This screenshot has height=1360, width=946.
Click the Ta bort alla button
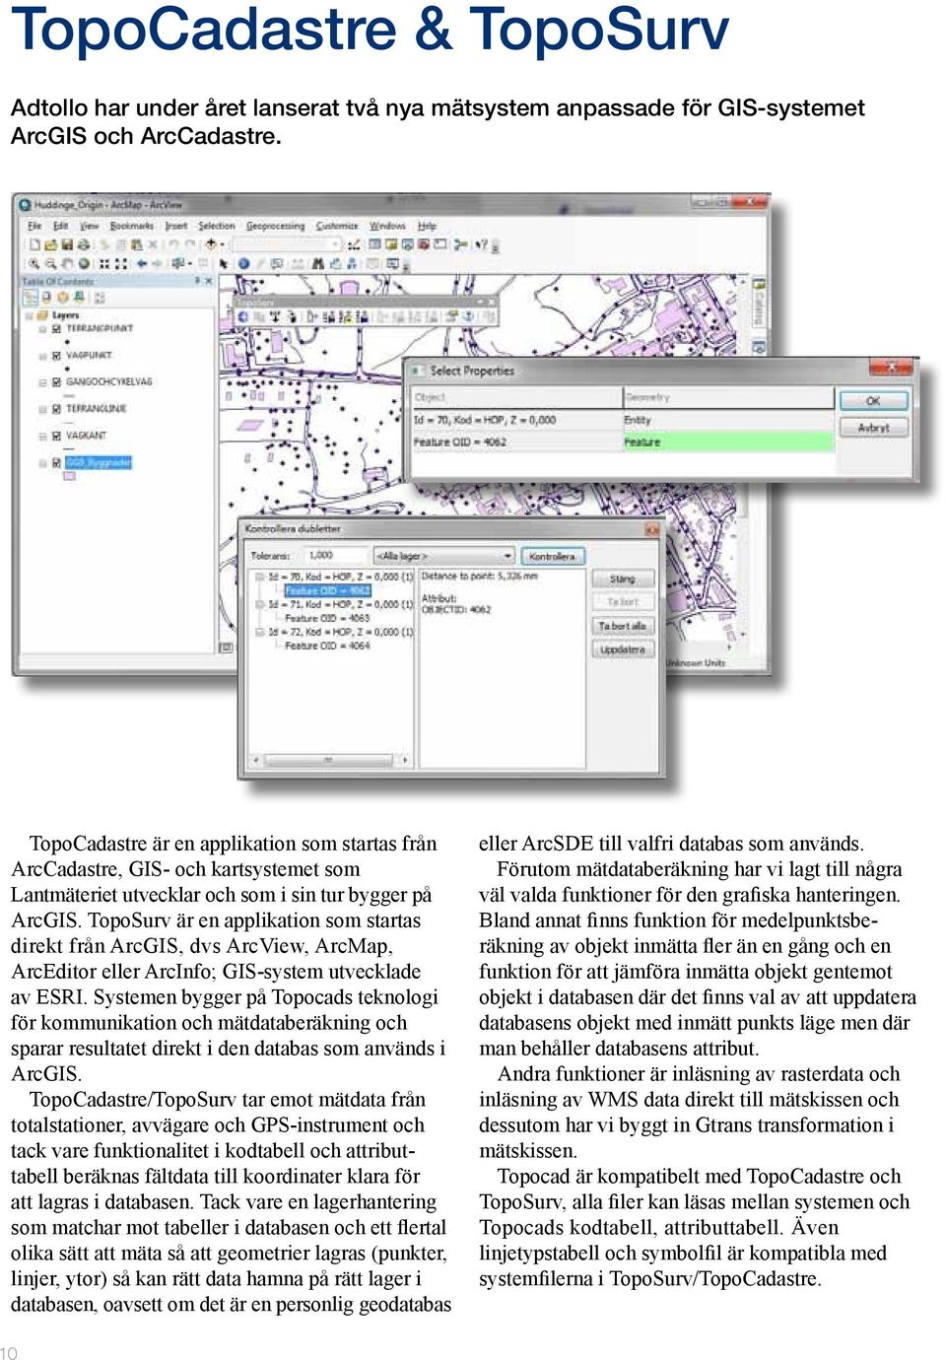point(622,626)
